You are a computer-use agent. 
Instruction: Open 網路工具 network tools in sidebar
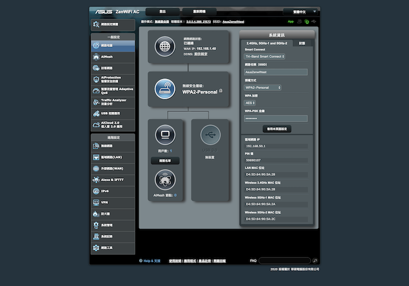pos(113,248)
